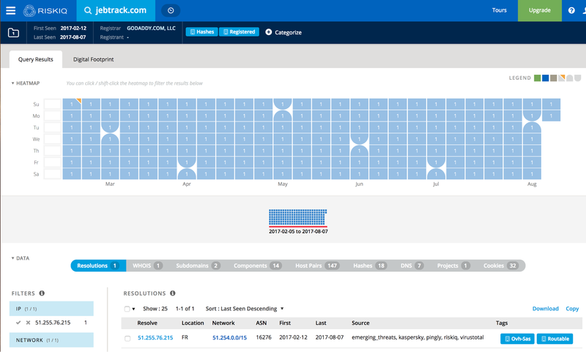The width and height of the screenshot is (586, 352).
Task: Click the orange-flagged heatmap cell on Sunday
Action: (72, 104)
